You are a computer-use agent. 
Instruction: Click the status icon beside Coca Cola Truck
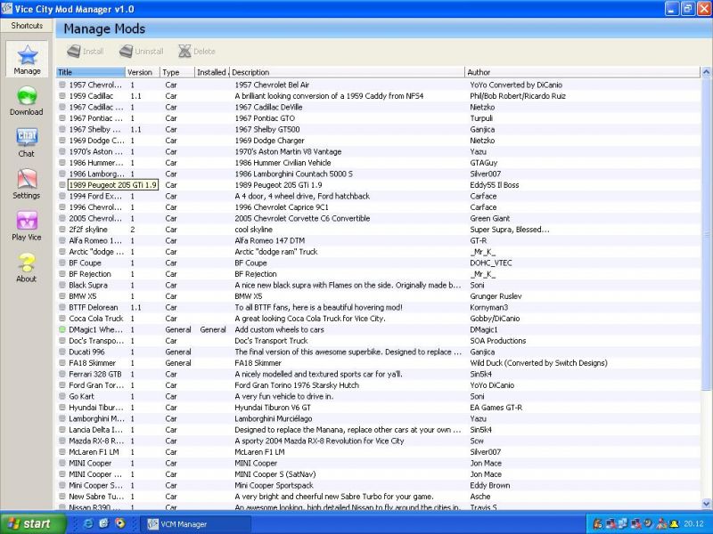click(x=62, y=319)
